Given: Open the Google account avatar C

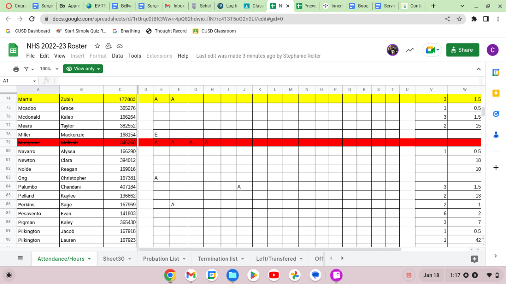Looking at the screenshot, I should point(492,50).
